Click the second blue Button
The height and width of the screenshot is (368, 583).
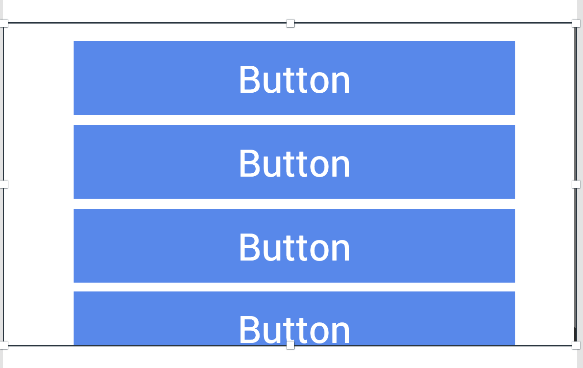(294, 162)
